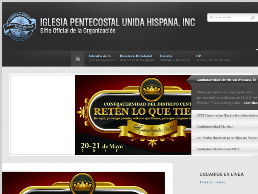Click the lower article banner image

pos(83,183)
